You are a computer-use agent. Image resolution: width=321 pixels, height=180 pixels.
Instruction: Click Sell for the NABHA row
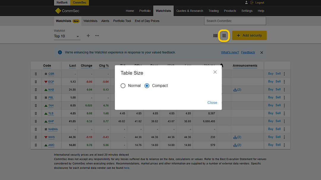coord(278,129)
